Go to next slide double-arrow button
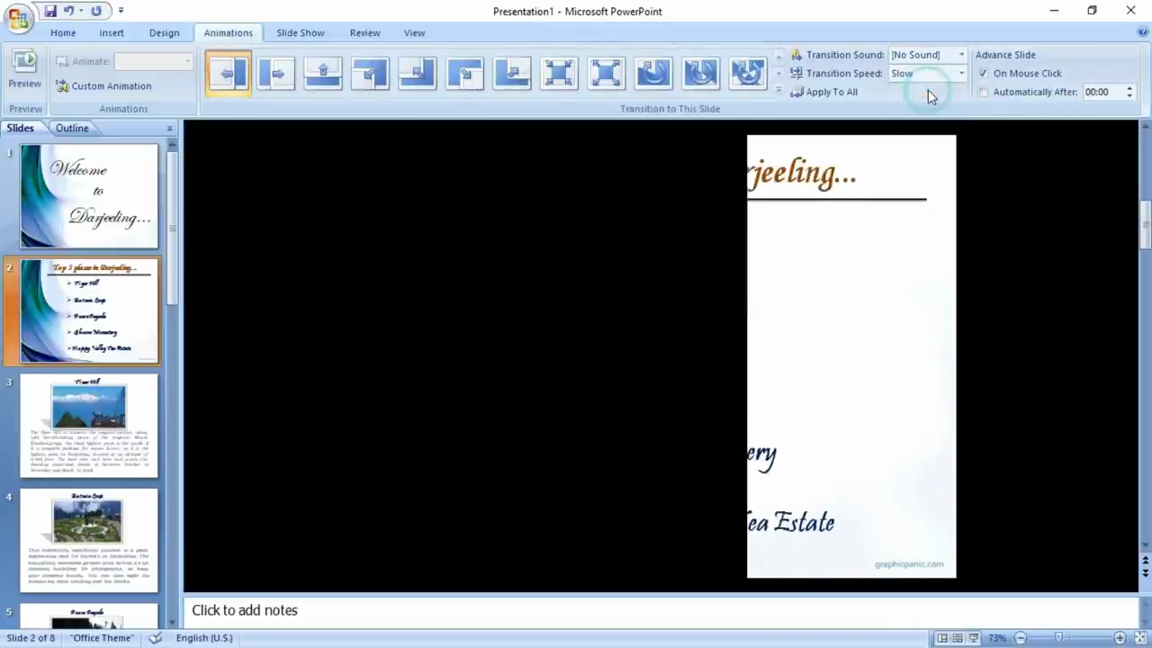1152x648 pixels. [x=1145, y=572]
